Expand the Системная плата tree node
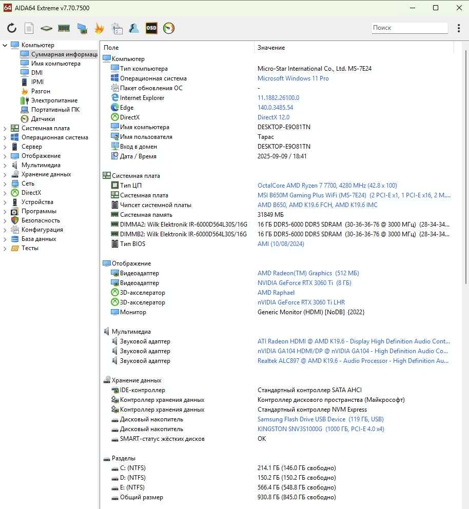469x509 pixels. pyautogui.click(x=5, y=128)
